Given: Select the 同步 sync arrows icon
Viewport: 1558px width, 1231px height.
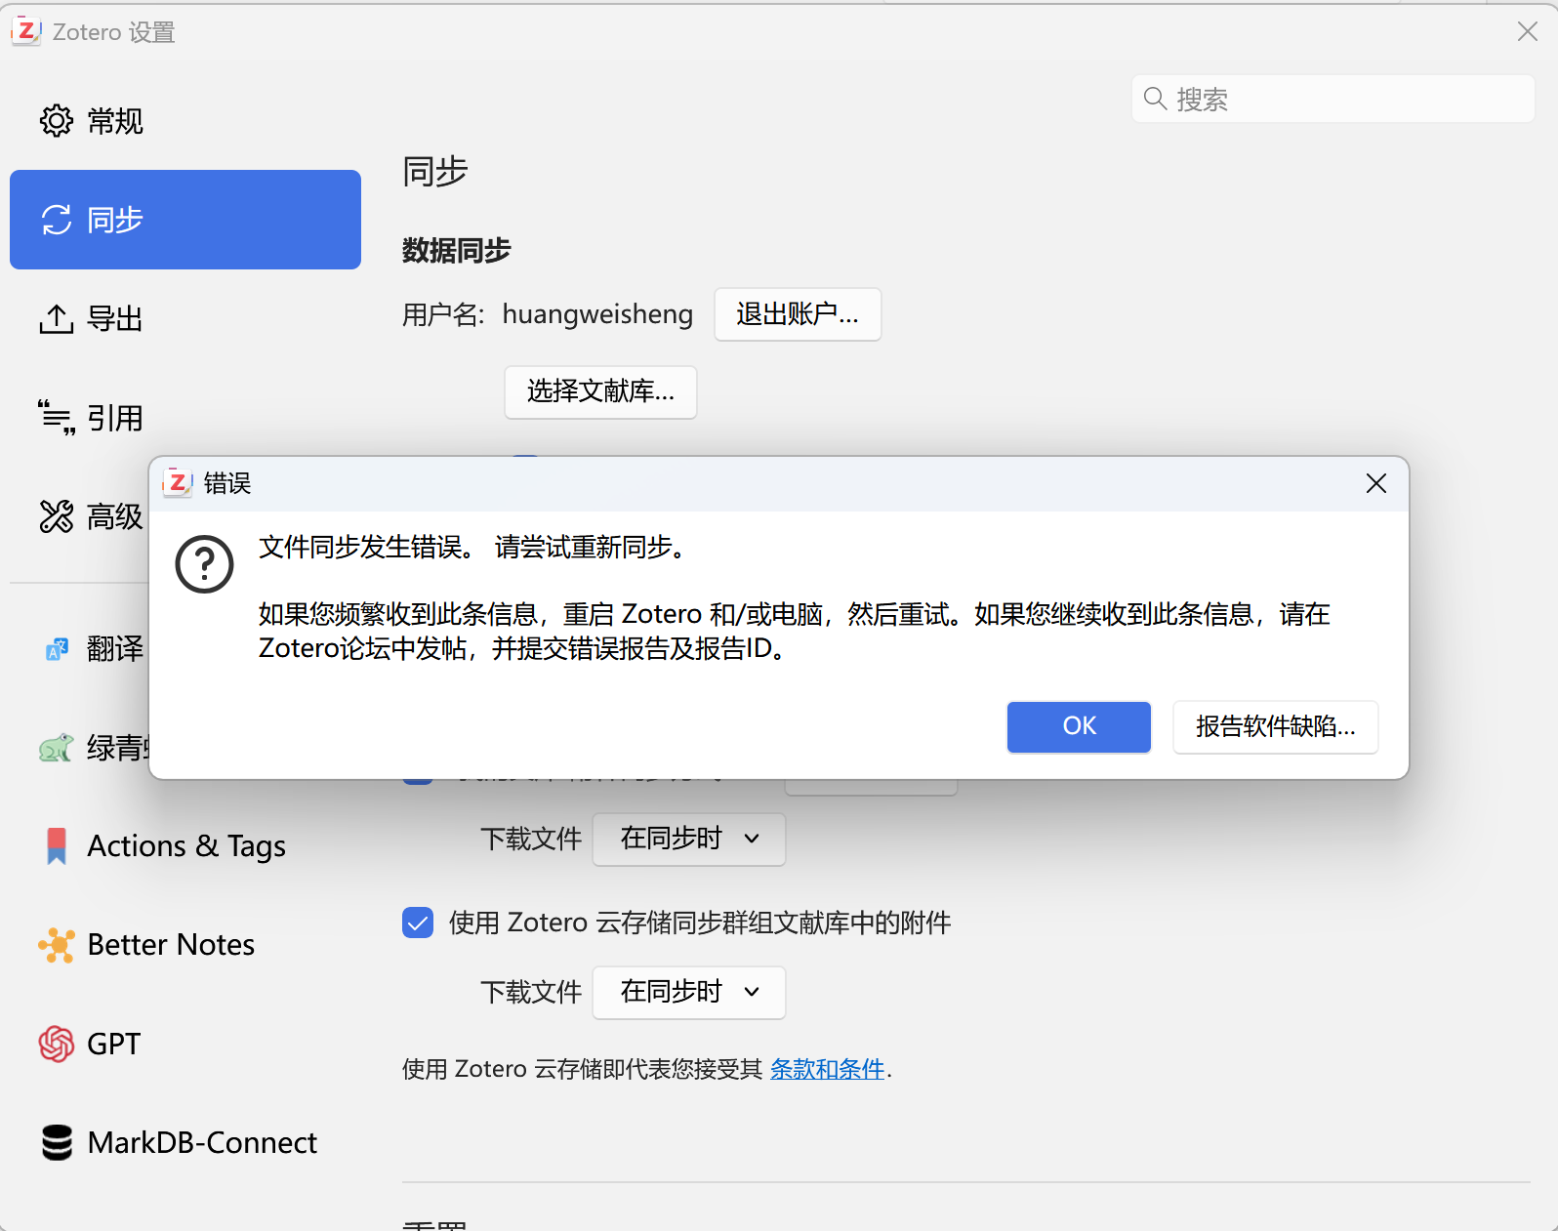Looking at the screenshot, I should coord(56,220).
